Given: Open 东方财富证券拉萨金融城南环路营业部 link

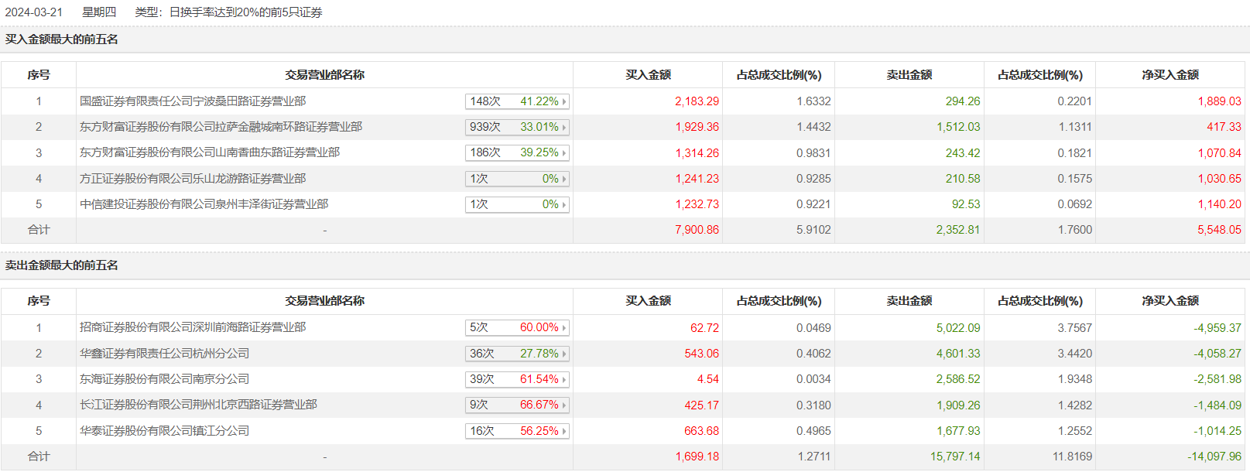Looking at the screenshot, I should pyautogui.click(x=221, y=127).
